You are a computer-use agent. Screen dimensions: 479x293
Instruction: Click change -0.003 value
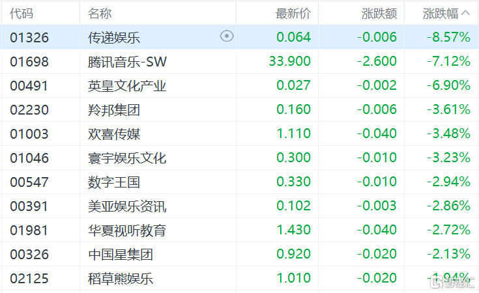pos(377,206)
